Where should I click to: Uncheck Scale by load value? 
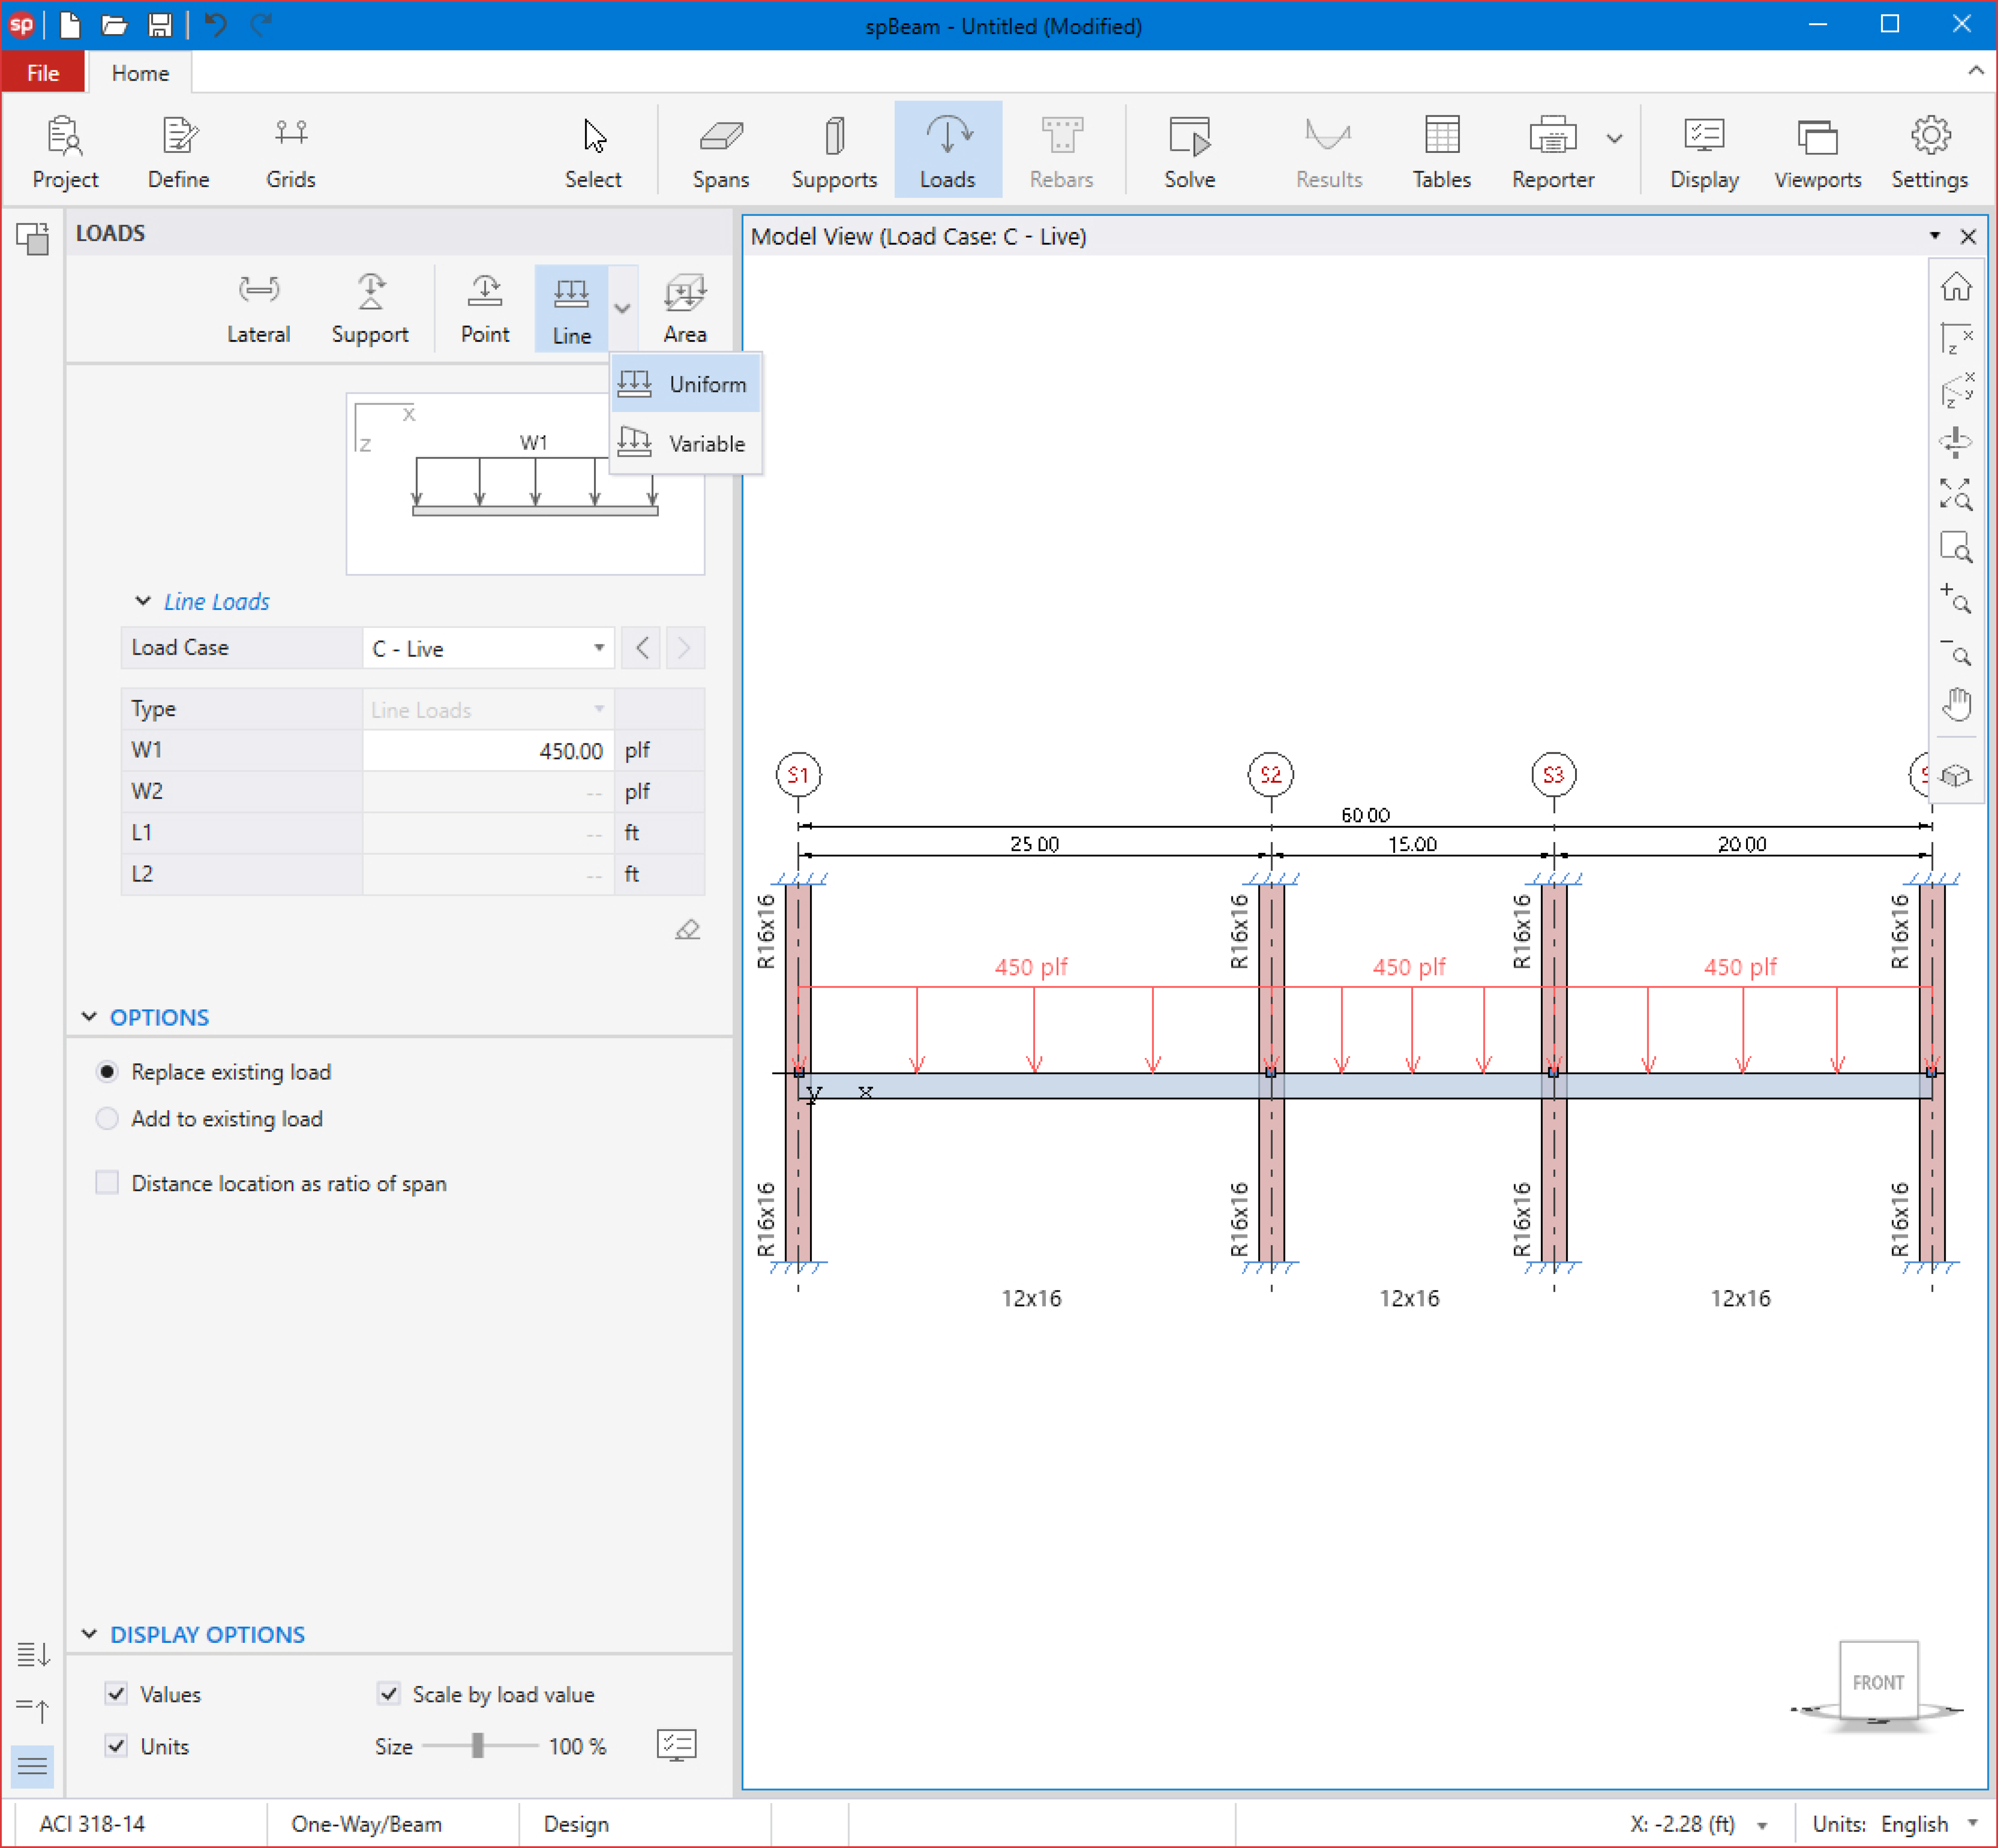[x=389, y=1693]
